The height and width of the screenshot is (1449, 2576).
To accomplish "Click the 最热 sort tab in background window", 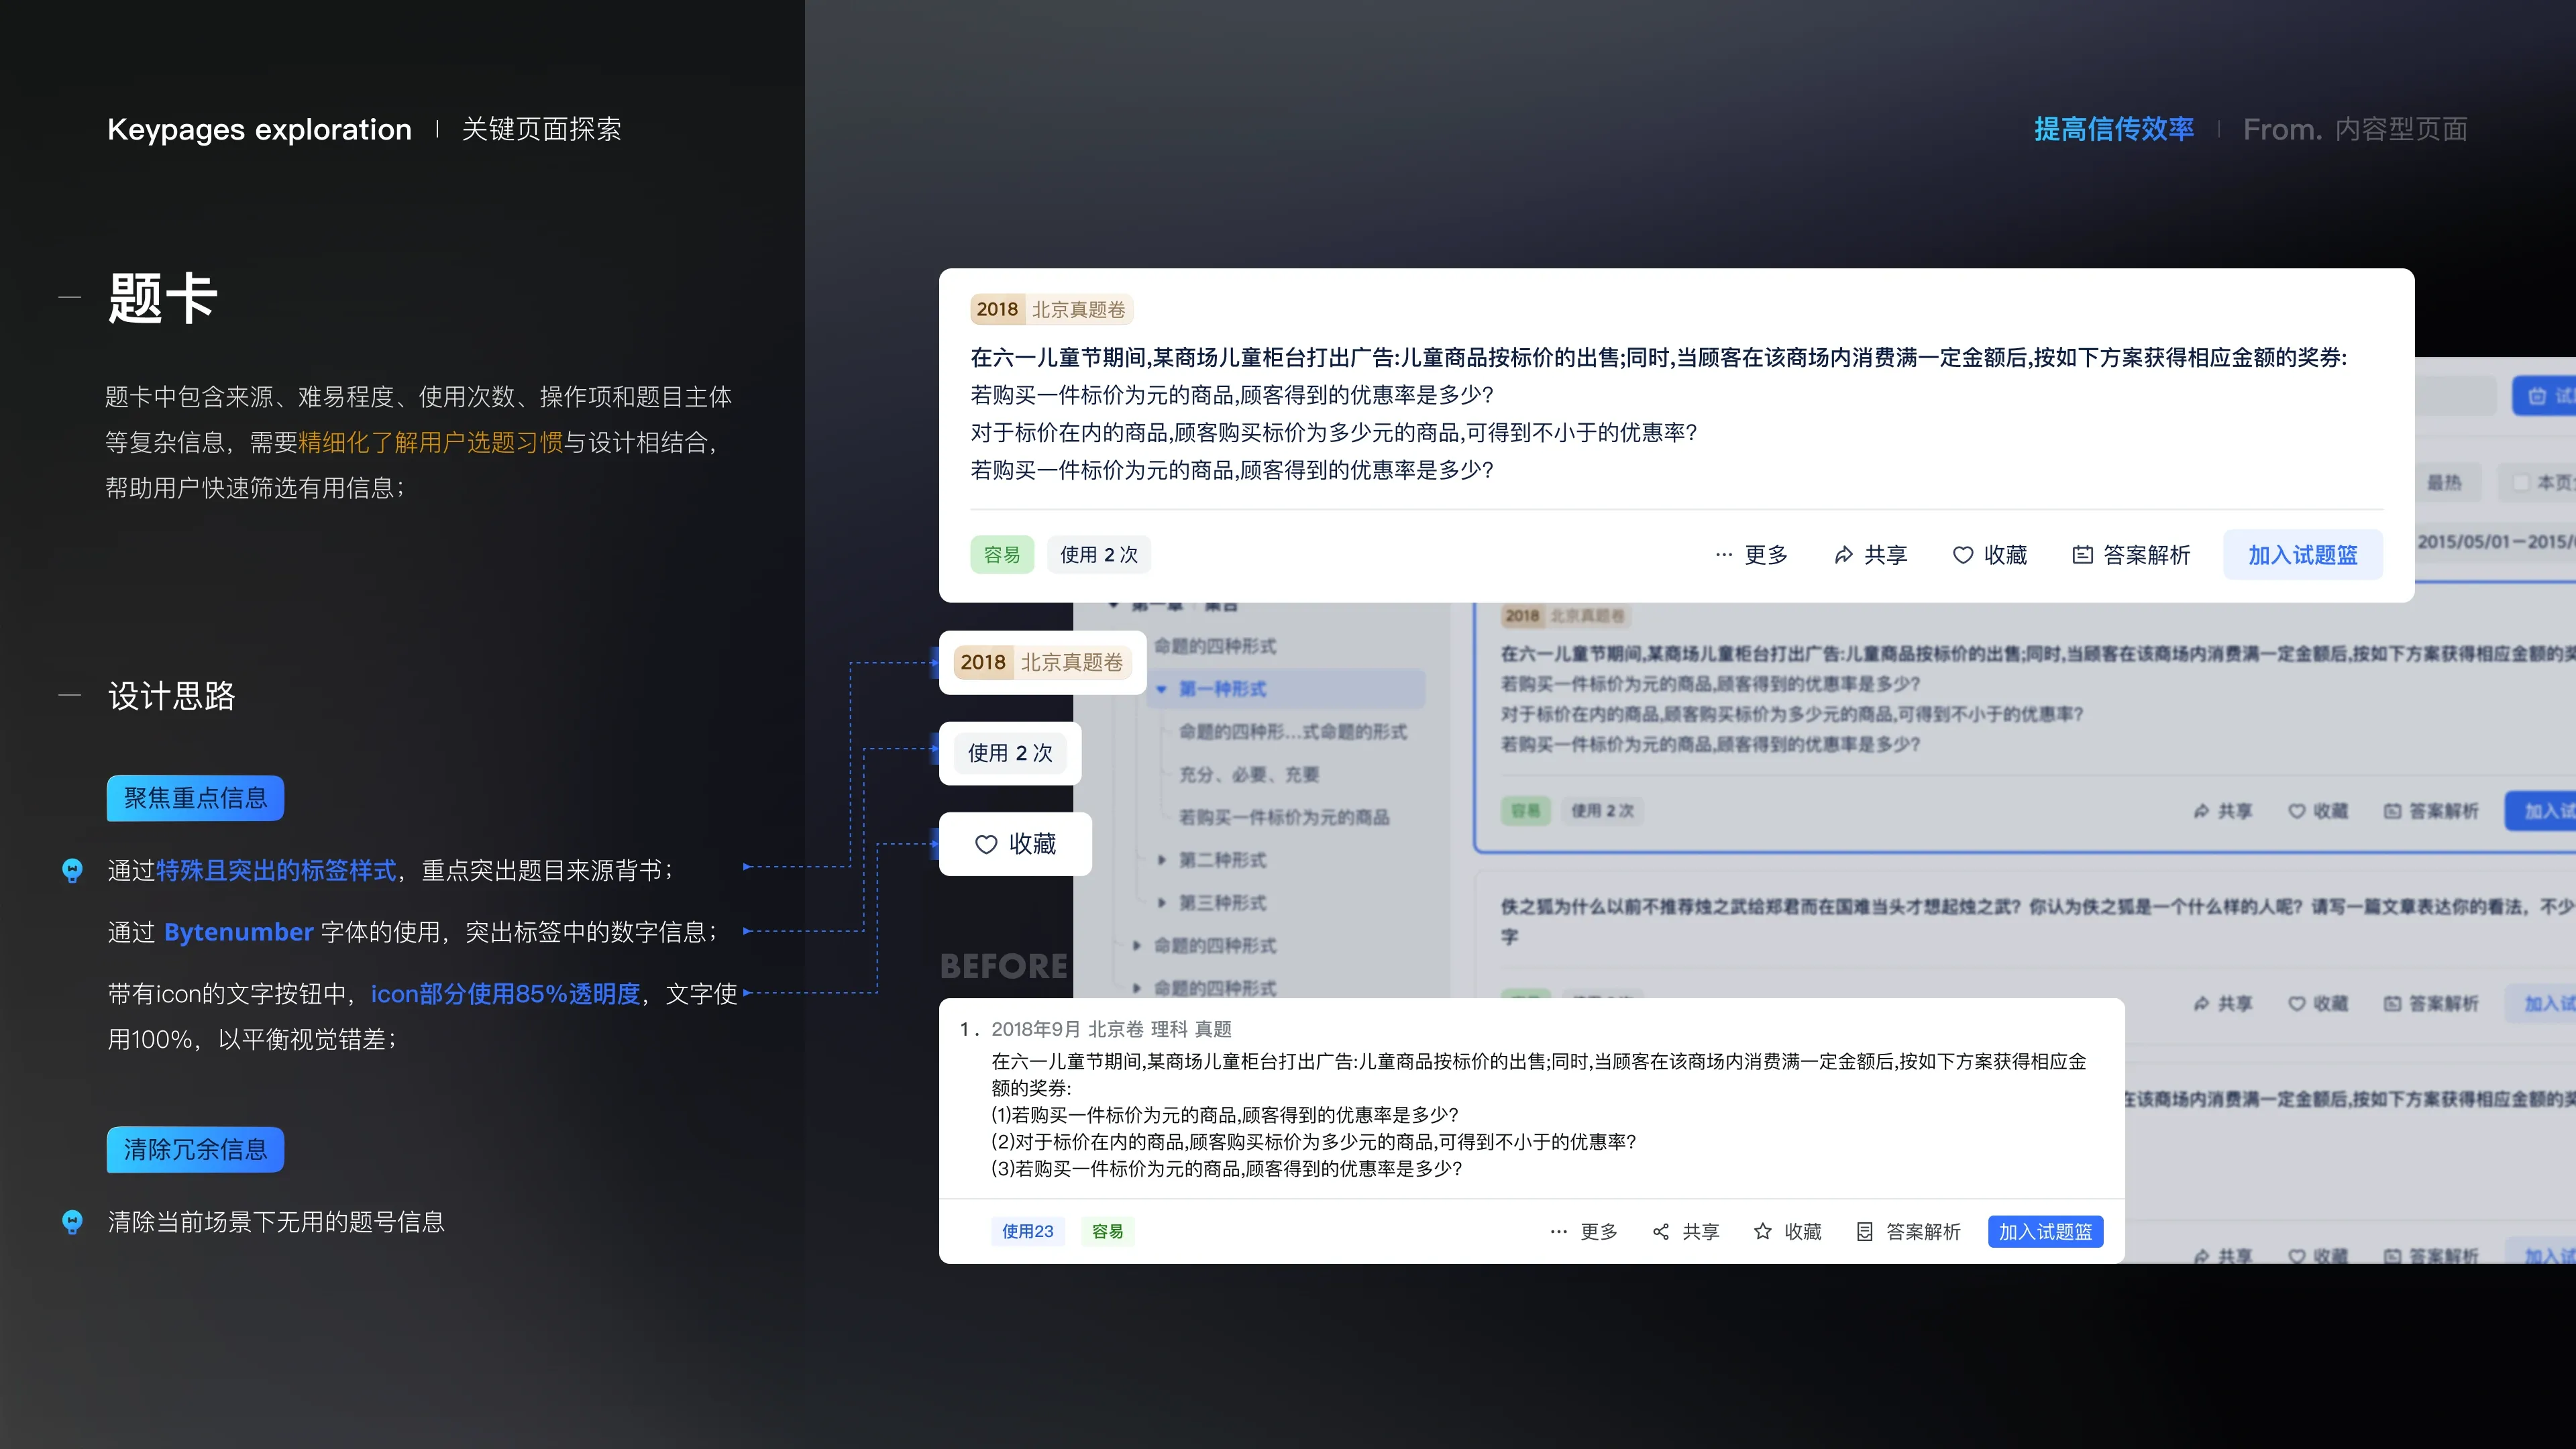I will [x=2444, y=482].
